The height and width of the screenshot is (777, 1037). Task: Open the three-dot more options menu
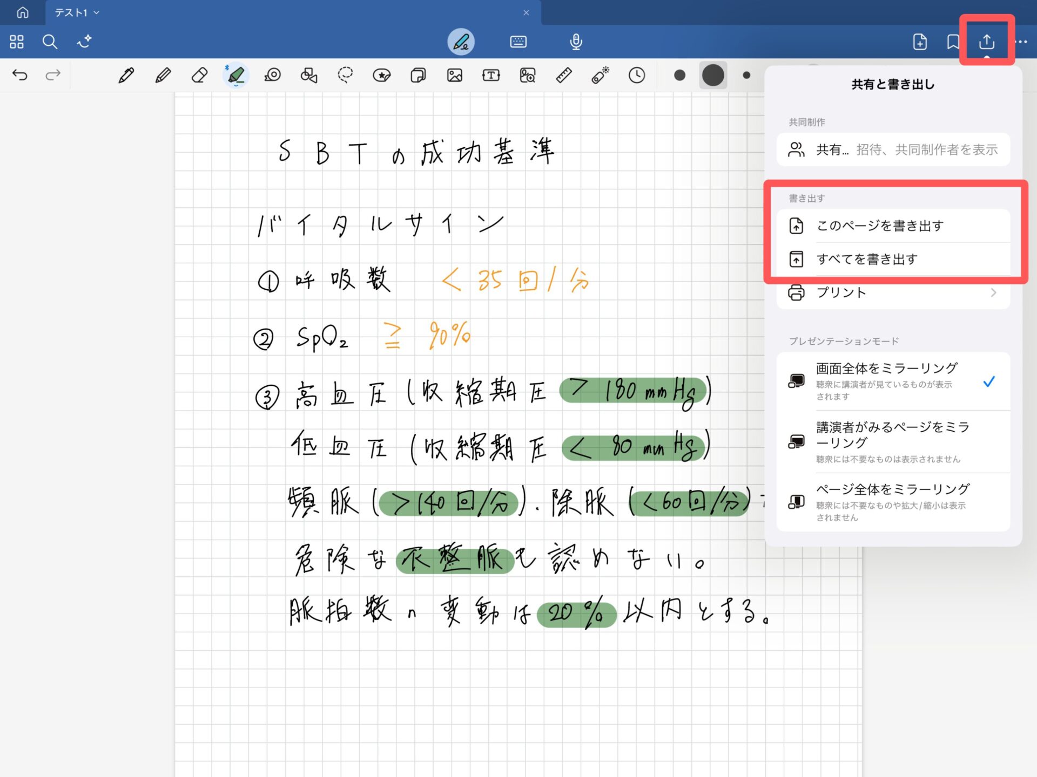click(1021, 42)
